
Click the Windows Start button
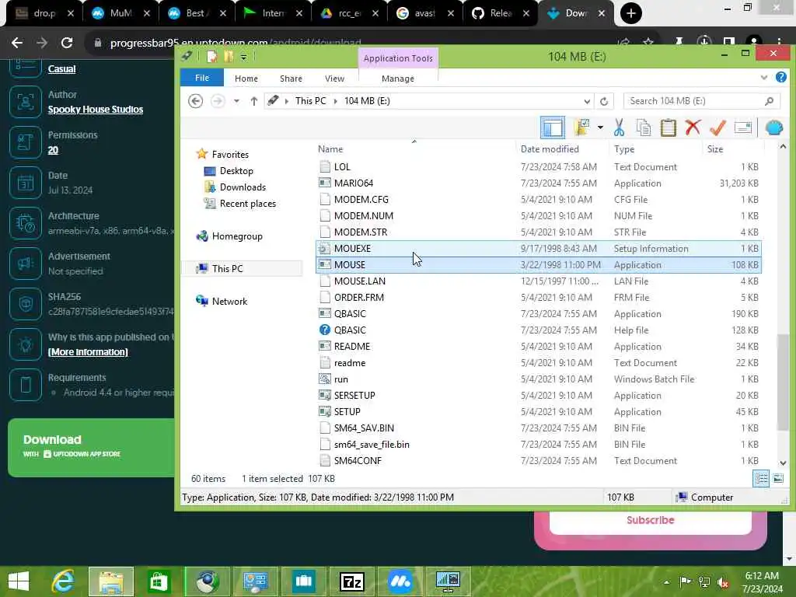(x=19, y=581)
